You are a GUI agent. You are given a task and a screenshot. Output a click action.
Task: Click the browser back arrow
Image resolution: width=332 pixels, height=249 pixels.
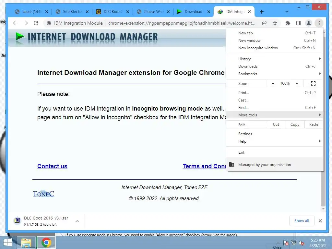click(15, 23)
